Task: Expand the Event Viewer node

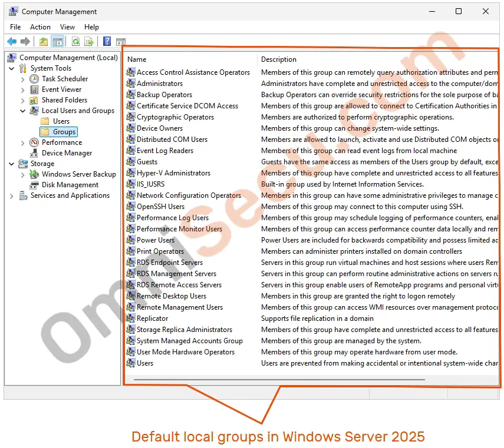Action: (22, 90)
